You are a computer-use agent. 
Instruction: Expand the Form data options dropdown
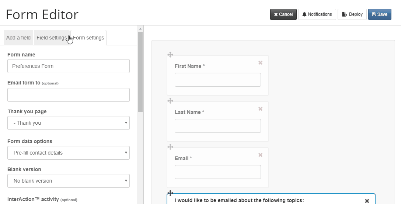click(x=69, y=153)
